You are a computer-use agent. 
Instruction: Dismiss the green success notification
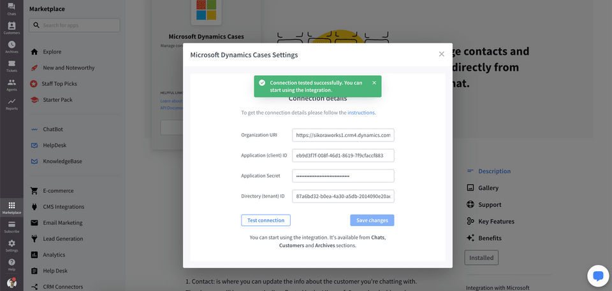[x=374, y=83]
